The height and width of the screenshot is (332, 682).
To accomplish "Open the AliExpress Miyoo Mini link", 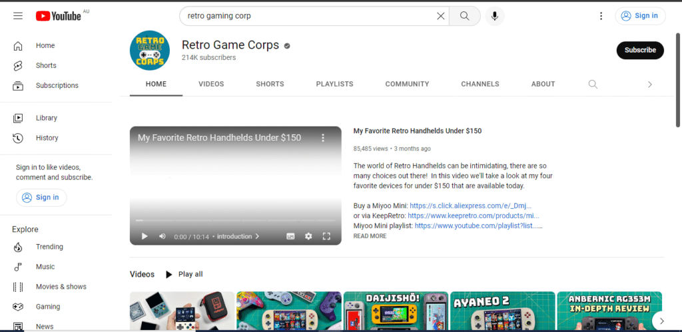I will (471, 206).
